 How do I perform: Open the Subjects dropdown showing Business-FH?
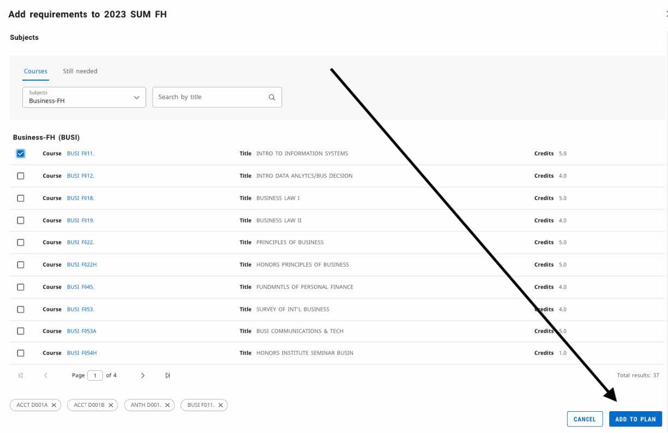coord(84,97)
